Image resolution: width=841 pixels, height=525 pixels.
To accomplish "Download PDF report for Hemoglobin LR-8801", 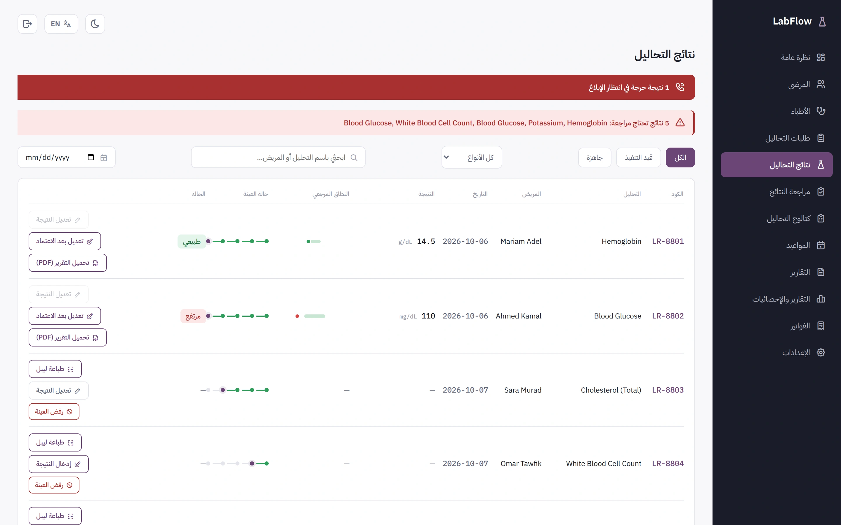I will pyautogui.click(x=68, y=263).
